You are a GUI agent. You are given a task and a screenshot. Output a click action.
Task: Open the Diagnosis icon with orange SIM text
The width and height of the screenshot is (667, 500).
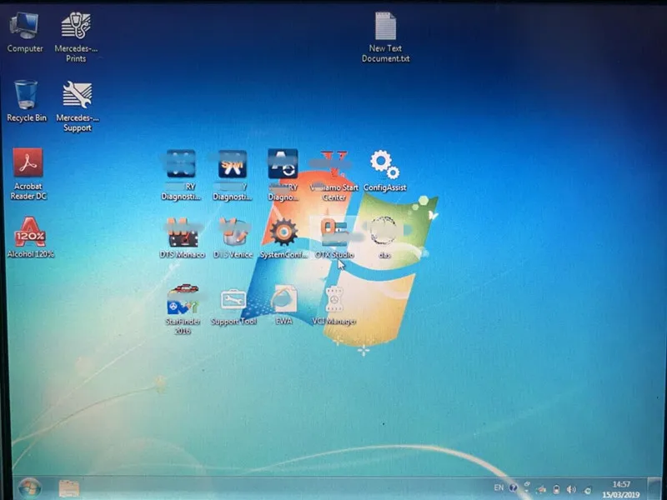click(x=232, y=175)
